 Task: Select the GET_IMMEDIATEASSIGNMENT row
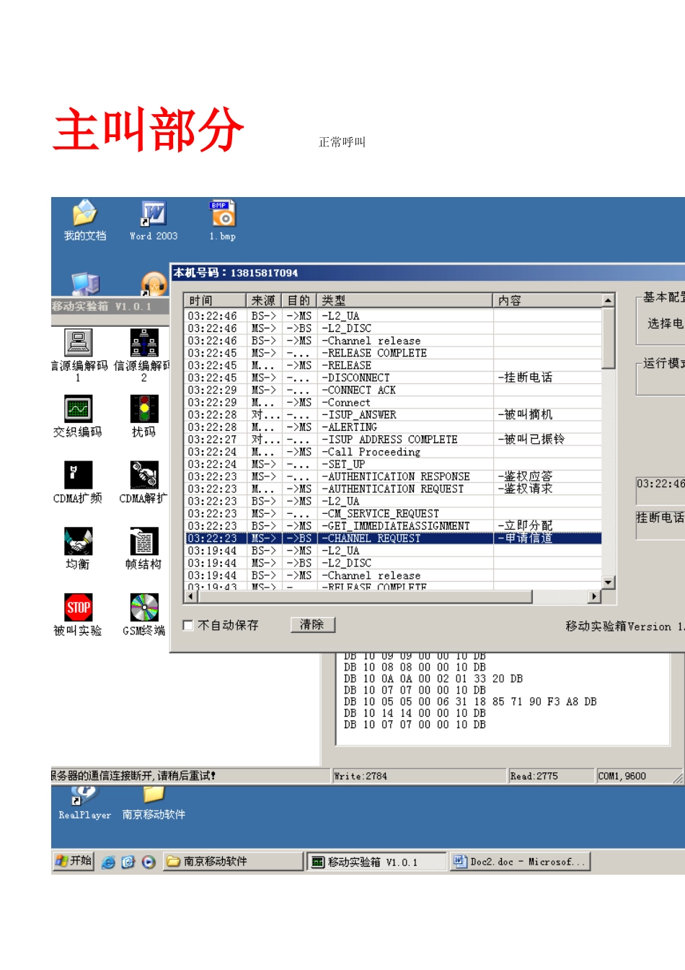point(394,526)
